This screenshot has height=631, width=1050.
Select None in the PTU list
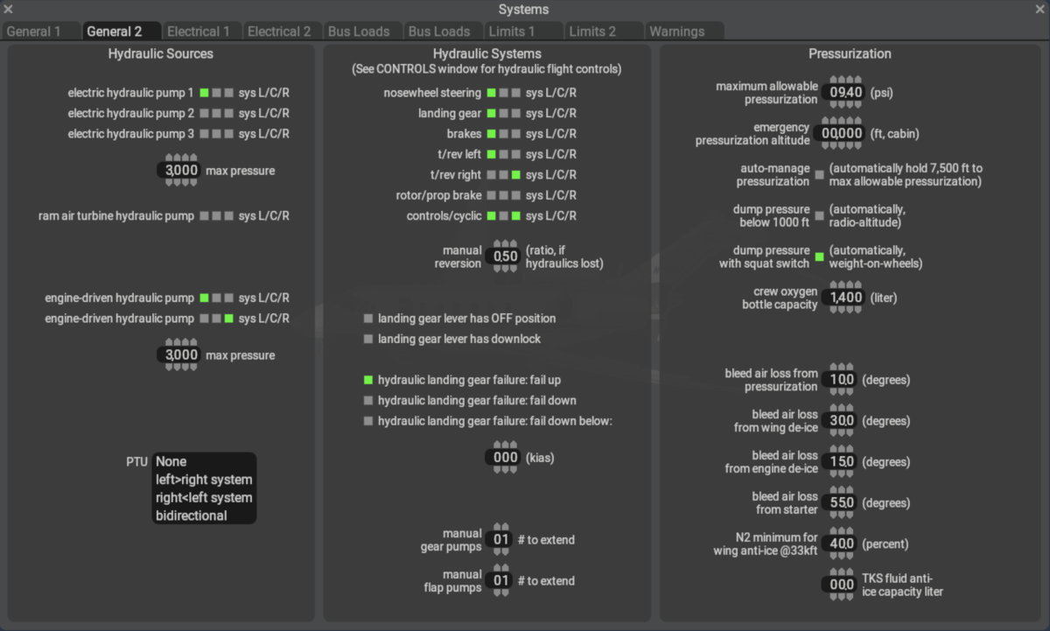coord(171,461)
